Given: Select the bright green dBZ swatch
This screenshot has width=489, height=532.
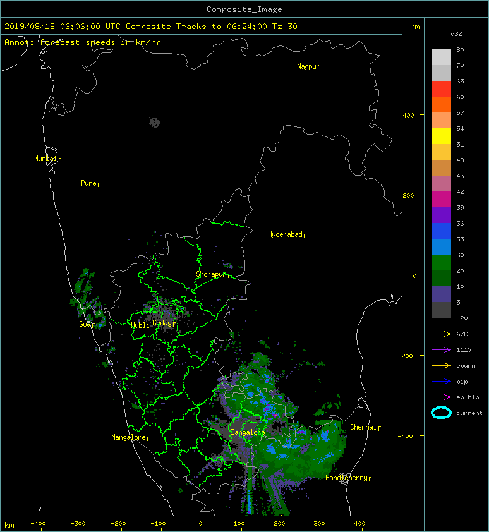Looking at the screenshot, I should [x=441, y=262].
